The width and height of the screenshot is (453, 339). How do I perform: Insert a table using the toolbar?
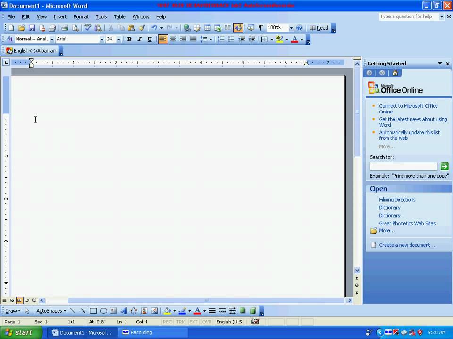point(208,28)
